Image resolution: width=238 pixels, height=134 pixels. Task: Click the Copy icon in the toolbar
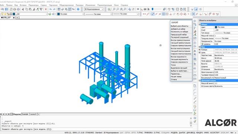26,9
